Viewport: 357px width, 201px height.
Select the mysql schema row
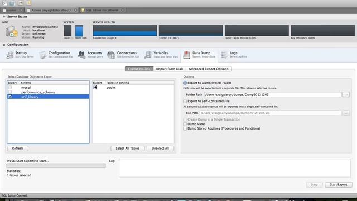pos(48,88)
